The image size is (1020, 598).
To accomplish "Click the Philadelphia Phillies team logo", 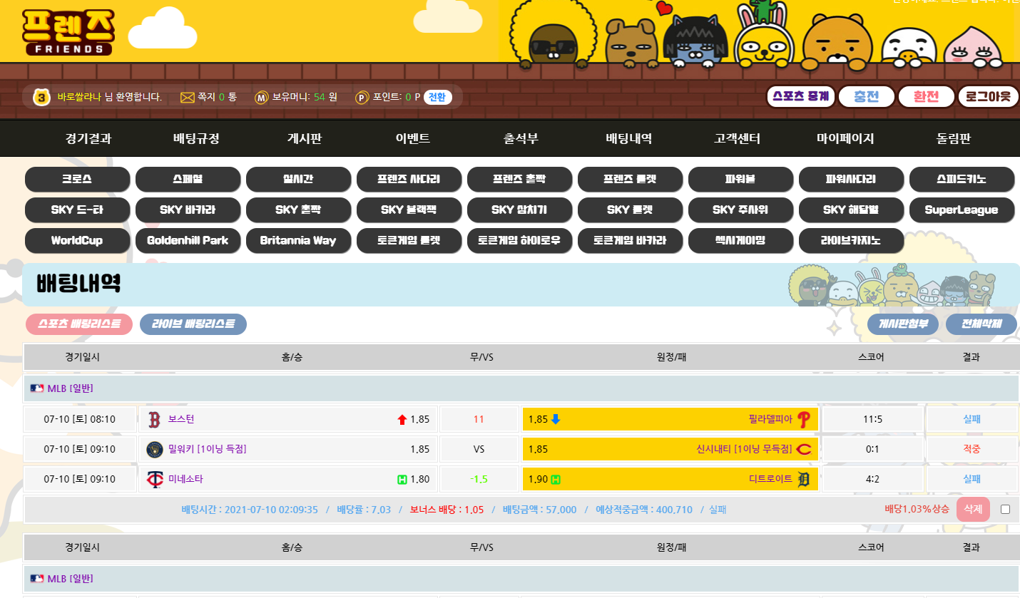I will point(804,419).
